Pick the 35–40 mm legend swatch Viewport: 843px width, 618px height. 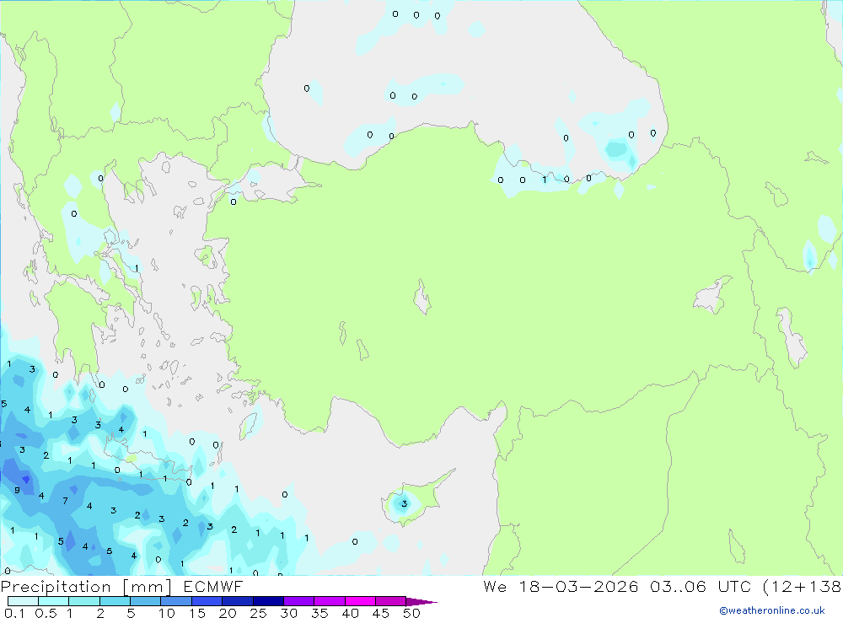coord(329,601)
